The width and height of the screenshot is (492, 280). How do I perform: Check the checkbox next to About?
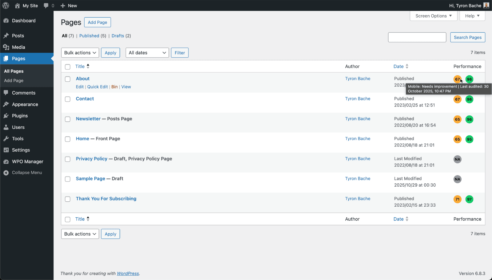[x=67, y=79]
